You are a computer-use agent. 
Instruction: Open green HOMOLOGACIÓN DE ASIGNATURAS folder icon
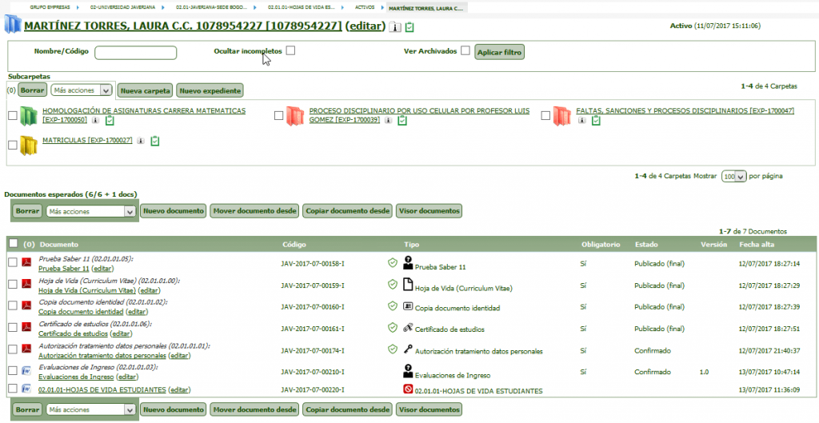pyautogui.click(x=29, y=116)
